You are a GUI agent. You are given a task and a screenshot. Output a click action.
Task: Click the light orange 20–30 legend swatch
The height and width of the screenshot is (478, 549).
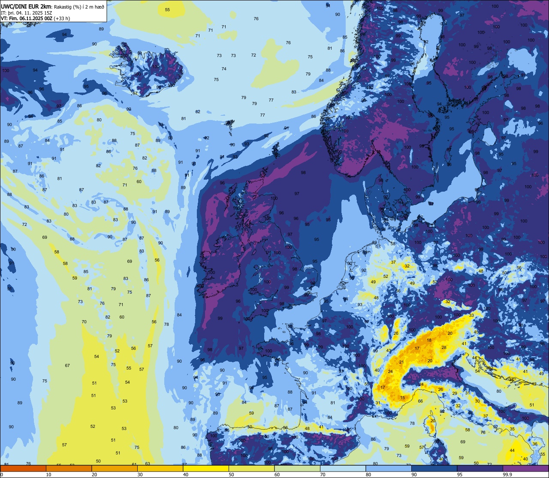coord(115,468)
